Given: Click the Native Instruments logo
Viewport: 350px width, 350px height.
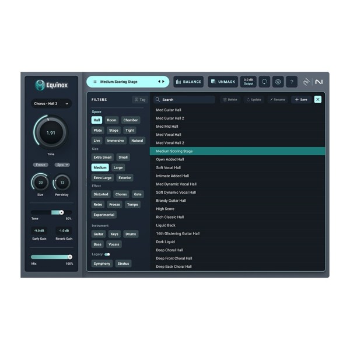Looking at the screenshot, I should point(319,82).
